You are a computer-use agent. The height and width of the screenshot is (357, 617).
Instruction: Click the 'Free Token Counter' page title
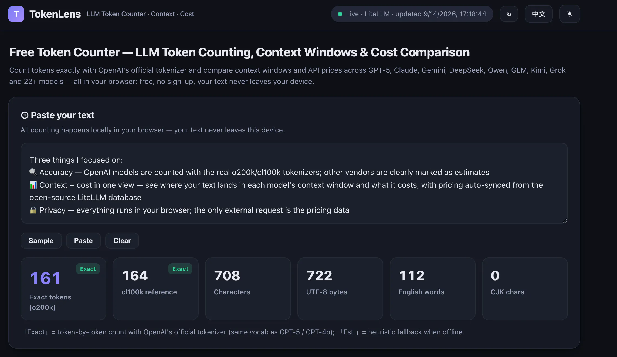239,52
